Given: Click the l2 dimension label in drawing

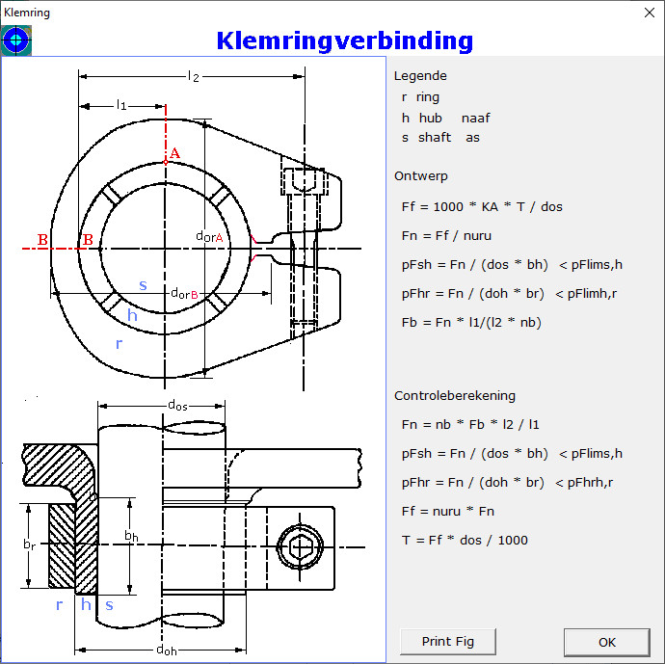Looking at the screenshot, I should pos(193,77).
